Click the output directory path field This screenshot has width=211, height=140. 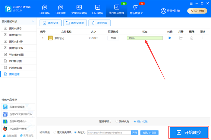[x=109, y=132]
